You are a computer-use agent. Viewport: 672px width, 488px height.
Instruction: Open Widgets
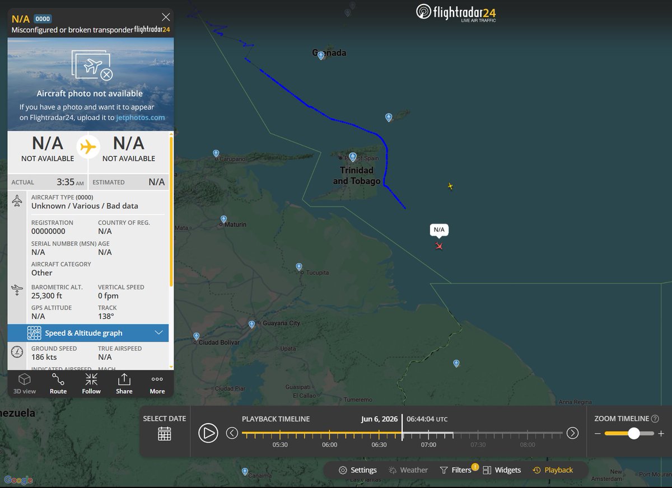point(501,470)
